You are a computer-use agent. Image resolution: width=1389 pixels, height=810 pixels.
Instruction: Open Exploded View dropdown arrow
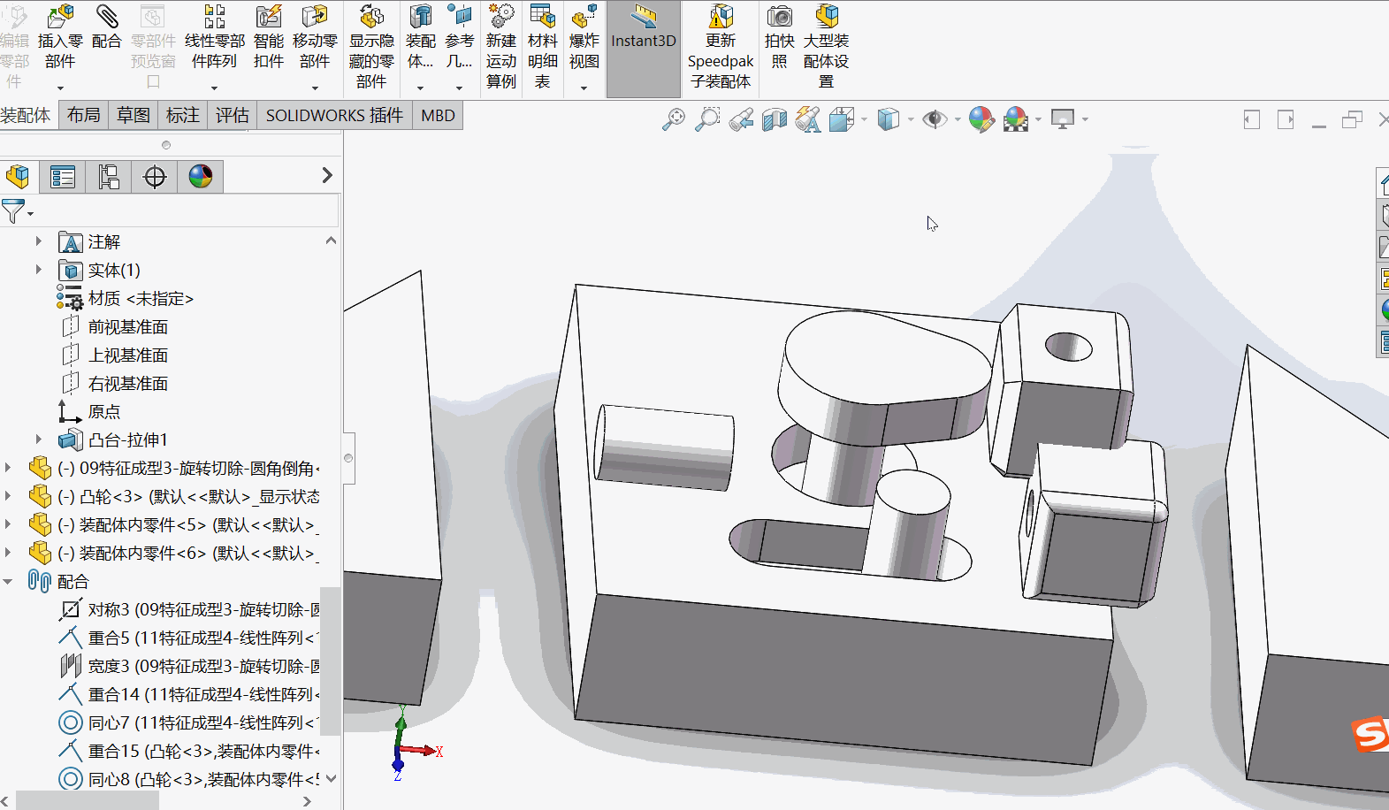point(584,88)
